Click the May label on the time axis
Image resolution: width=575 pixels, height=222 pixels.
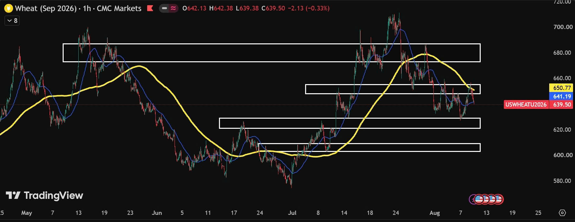point(26,213)
